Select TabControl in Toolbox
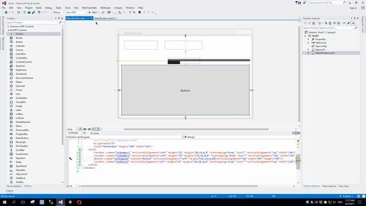The height and width of the screenshot is (206, 366). pyautogui.click(x=22, y=174)
